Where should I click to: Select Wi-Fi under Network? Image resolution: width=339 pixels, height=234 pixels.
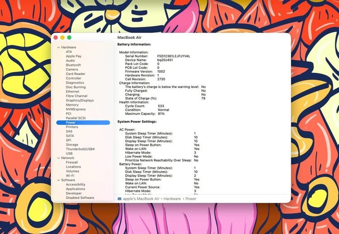point(71,176)
